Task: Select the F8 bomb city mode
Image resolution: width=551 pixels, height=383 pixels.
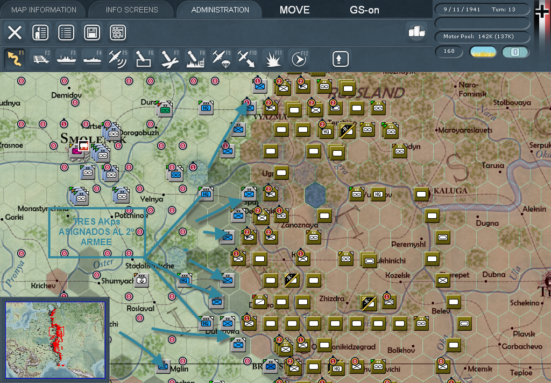Action: tap(195, 58)
